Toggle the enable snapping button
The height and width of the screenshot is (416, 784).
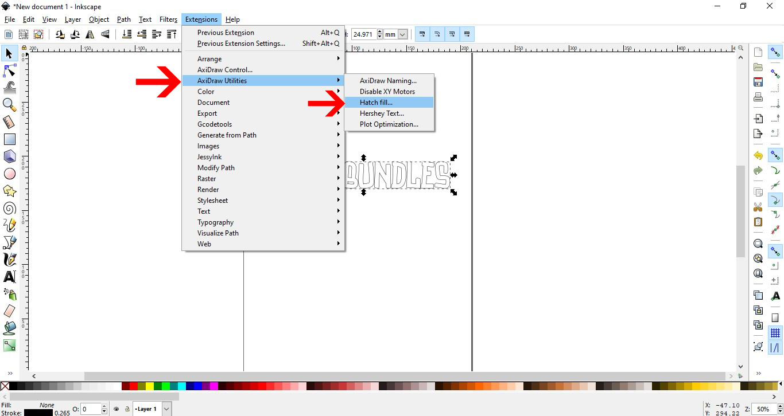(x=775, y=52)
